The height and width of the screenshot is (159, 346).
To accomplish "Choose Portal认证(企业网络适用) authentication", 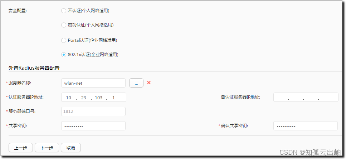I will point(64,40).
